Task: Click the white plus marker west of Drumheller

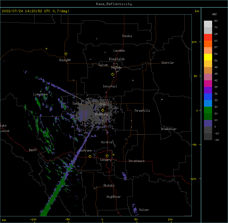Action: (x=162, y=99)
